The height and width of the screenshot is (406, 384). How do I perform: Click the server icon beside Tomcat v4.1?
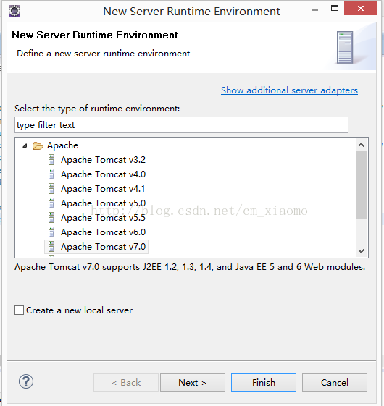click(51, 189)
